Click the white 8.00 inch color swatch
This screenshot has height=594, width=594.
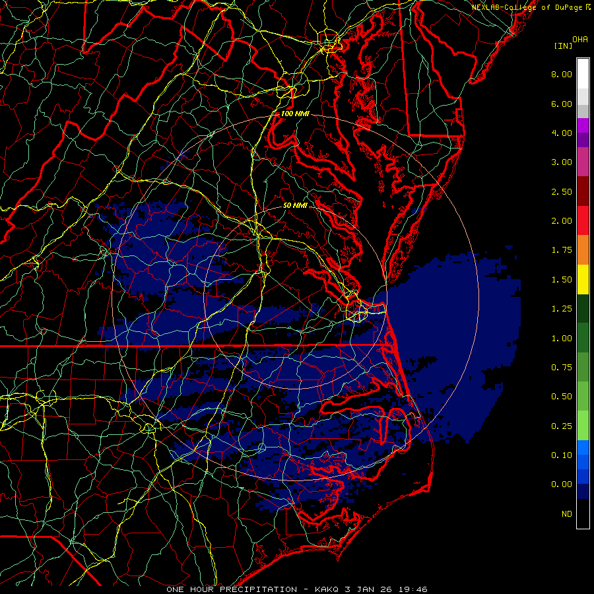click(x=583, y=74)
